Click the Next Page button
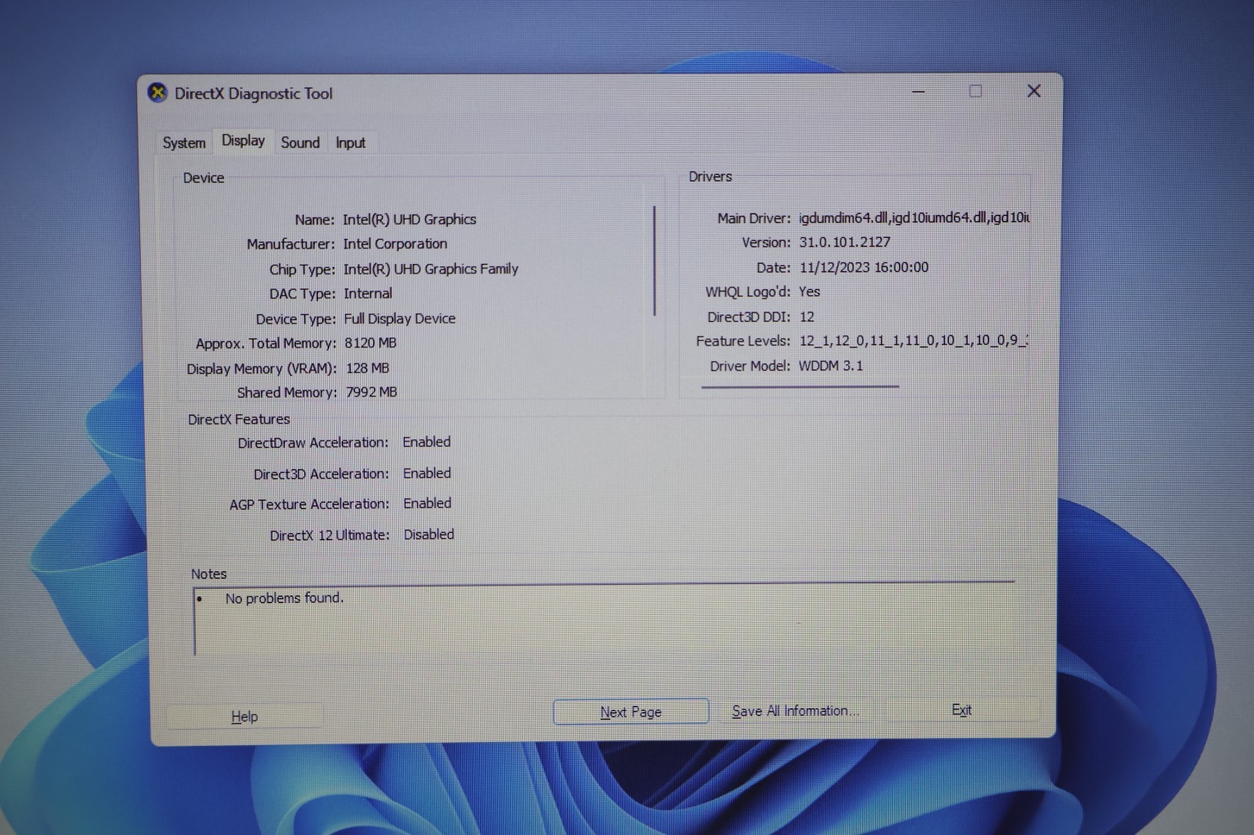Image resolution: width=1254 pixels, height=835 pixels. [631, 712]
